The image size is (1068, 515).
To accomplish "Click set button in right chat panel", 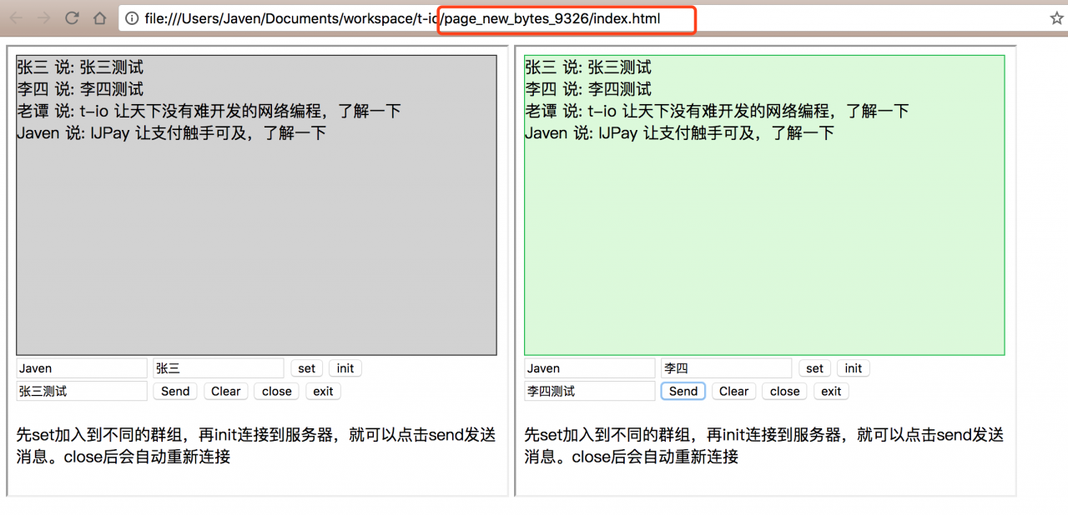I will tap(815, 368).
